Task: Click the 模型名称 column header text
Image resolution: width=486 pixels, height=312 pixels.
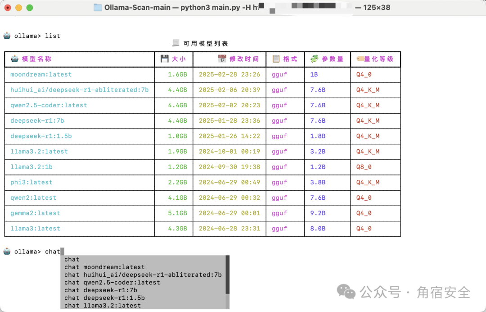Action: pos(36,59)
